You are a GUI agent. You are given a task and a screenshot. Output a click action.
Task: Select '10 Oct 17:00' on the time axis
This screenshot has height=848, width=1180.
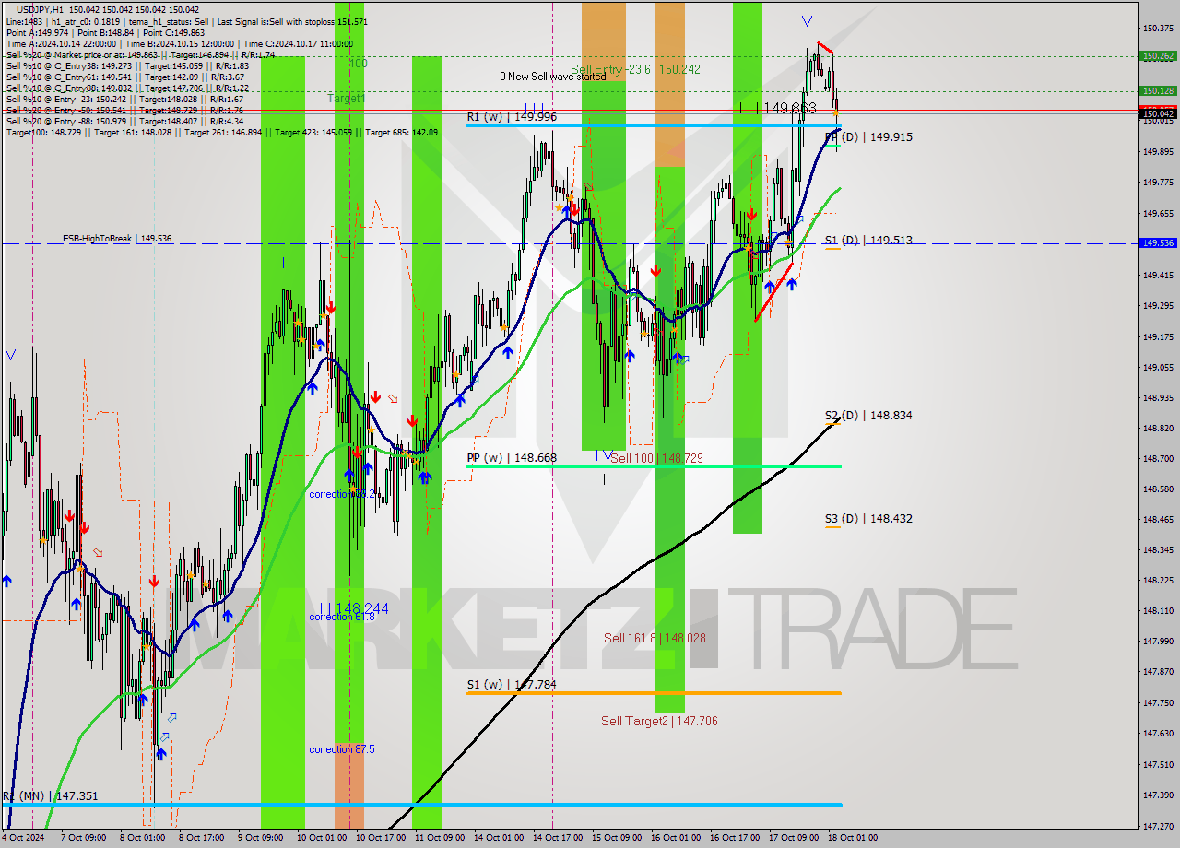pyautogui.click(x=380, y=838)
